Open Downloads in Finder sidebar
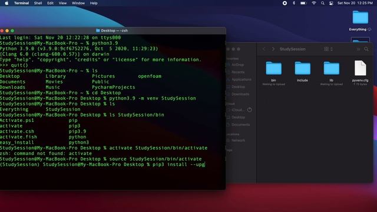This screenshot has width=377, height=212. point(240,94)
